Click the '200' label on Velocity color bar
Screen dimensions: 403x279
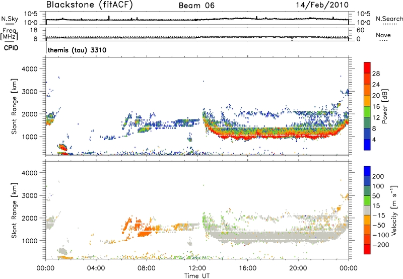378,176
